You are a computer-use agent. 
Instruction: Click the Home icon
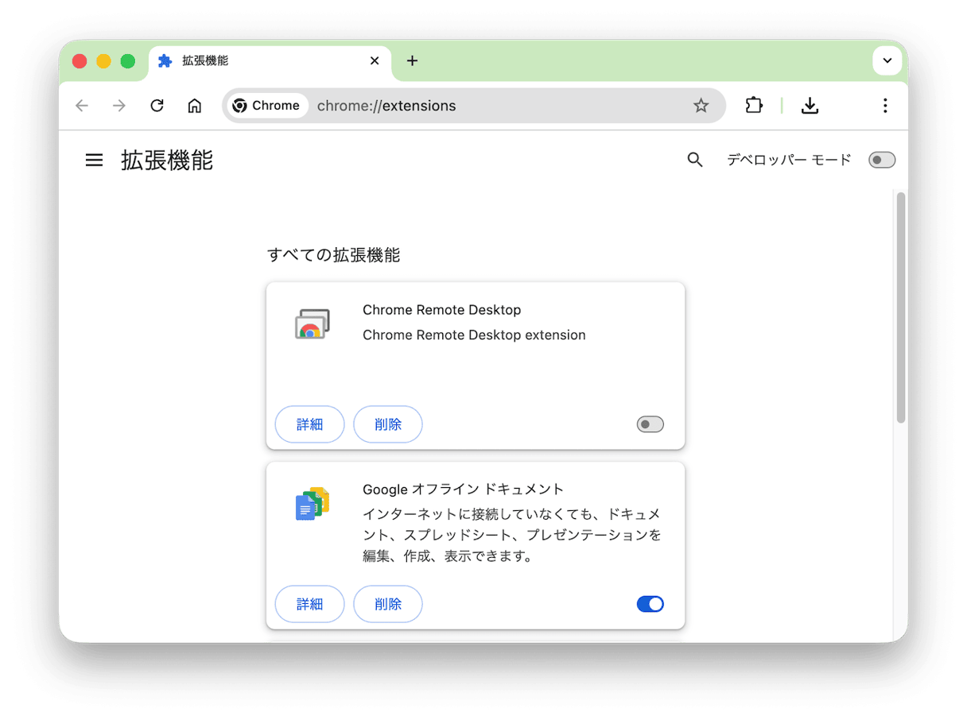[x=195, y=105]
